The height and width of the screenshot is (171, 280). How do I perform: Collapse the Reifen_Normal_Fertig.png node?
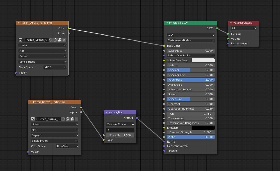[x=31, y=102]
